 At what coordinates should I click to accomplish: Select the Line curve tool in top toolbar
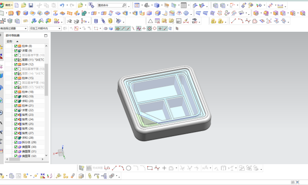click(234, 21)
